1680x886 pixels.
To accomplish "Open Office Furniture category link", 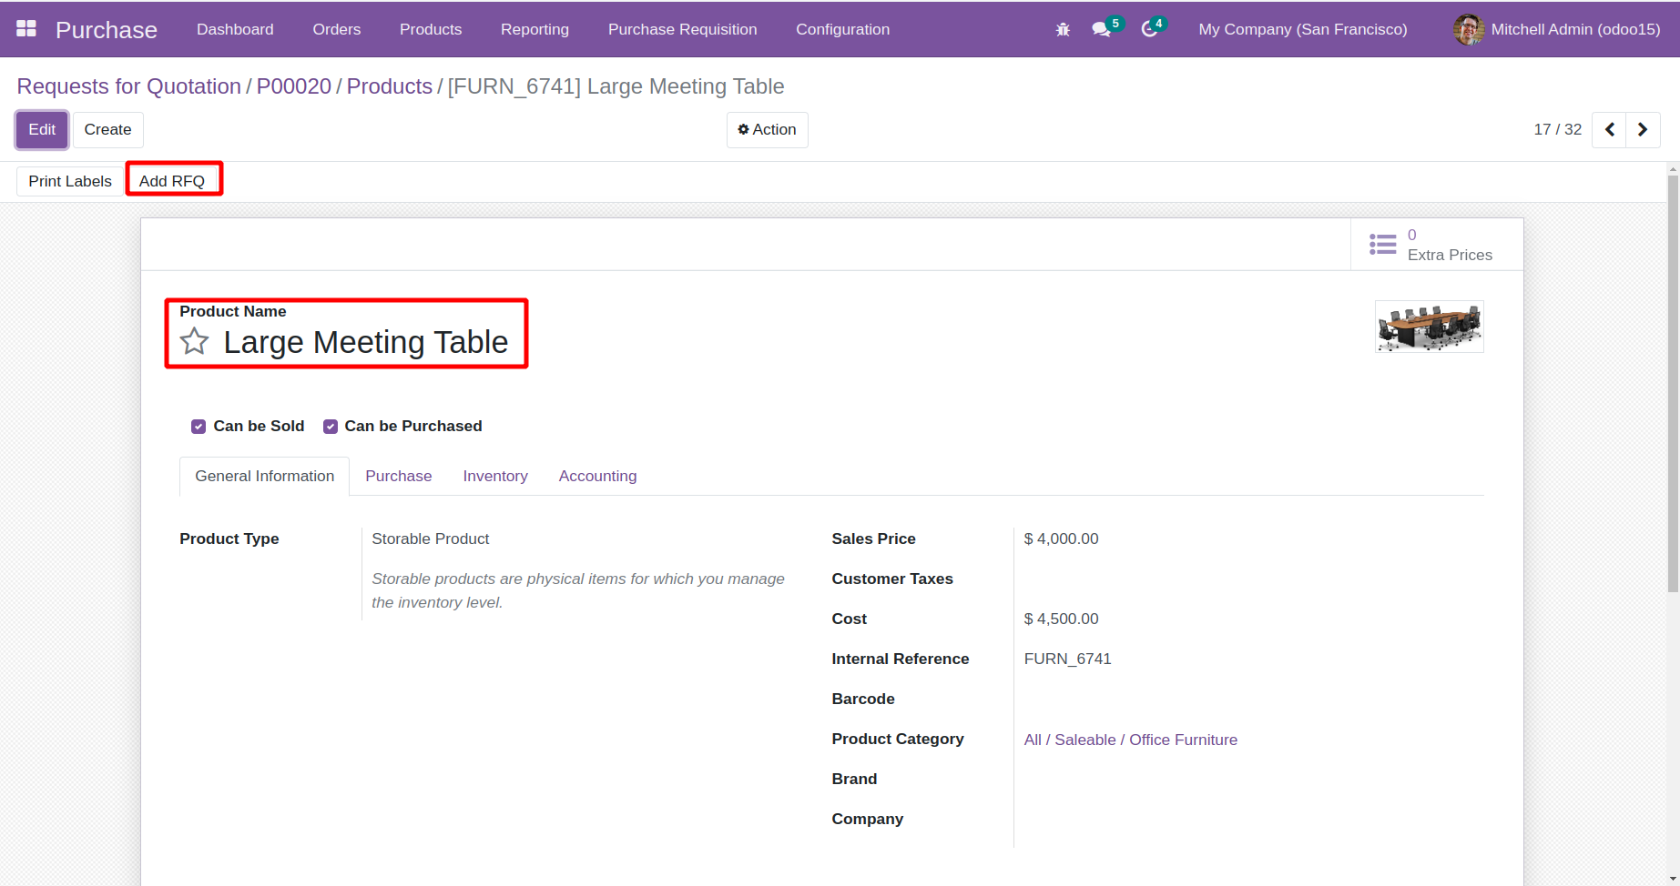I will 1130,740.
